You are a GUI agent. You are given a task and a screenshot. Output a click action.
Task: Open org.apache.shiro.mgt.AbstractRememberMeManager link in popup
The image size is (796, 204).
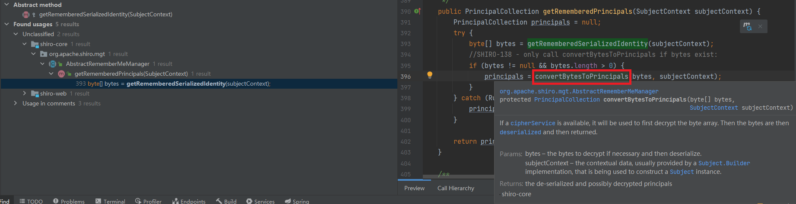(x=579, y=91)
